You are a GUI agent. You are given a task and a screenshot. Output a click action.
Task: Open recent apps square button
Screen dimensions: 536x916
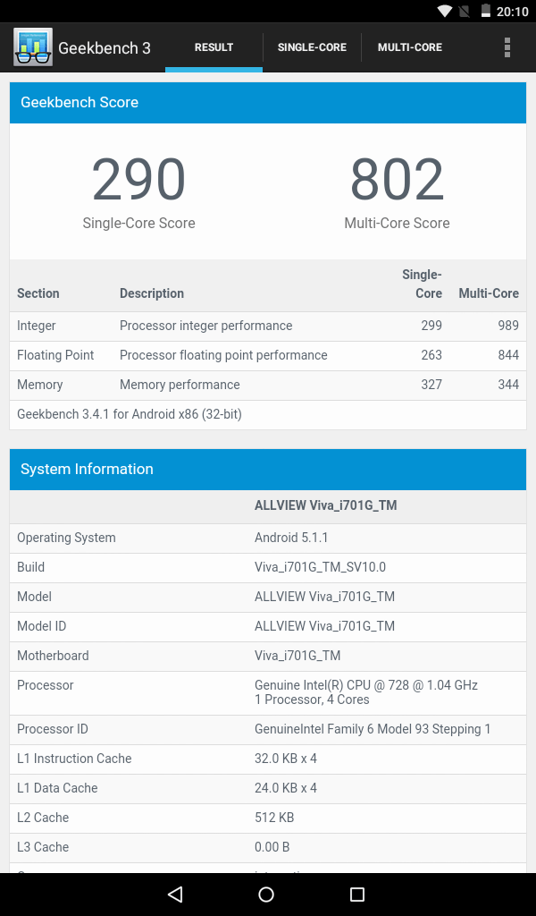coord(357,894)
